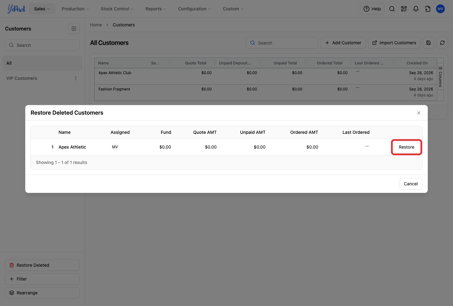Open the notifications bell
Screen dimensions: 453x306
click(x=416, y=9)
